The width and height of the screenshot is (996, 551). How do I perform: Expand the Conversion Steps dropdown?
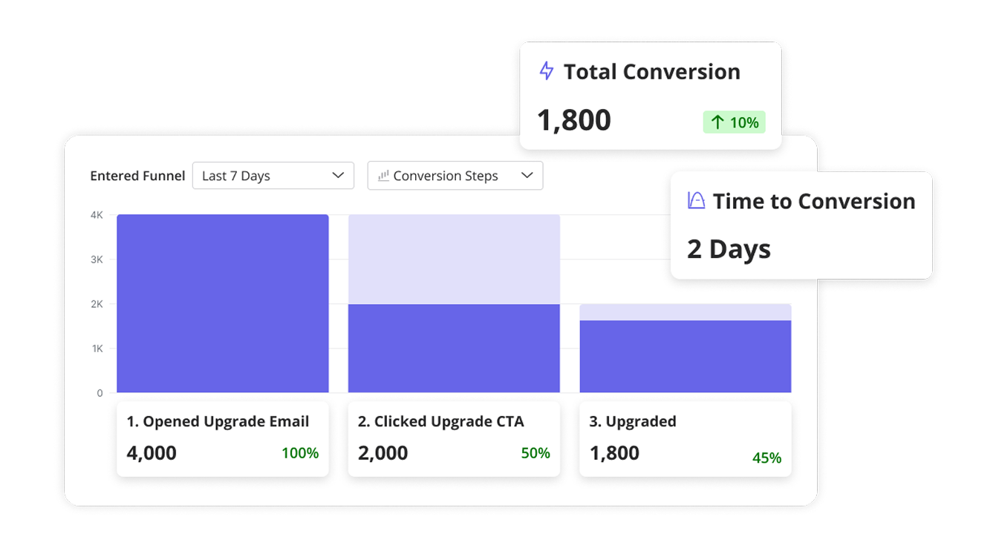point(455,176)
